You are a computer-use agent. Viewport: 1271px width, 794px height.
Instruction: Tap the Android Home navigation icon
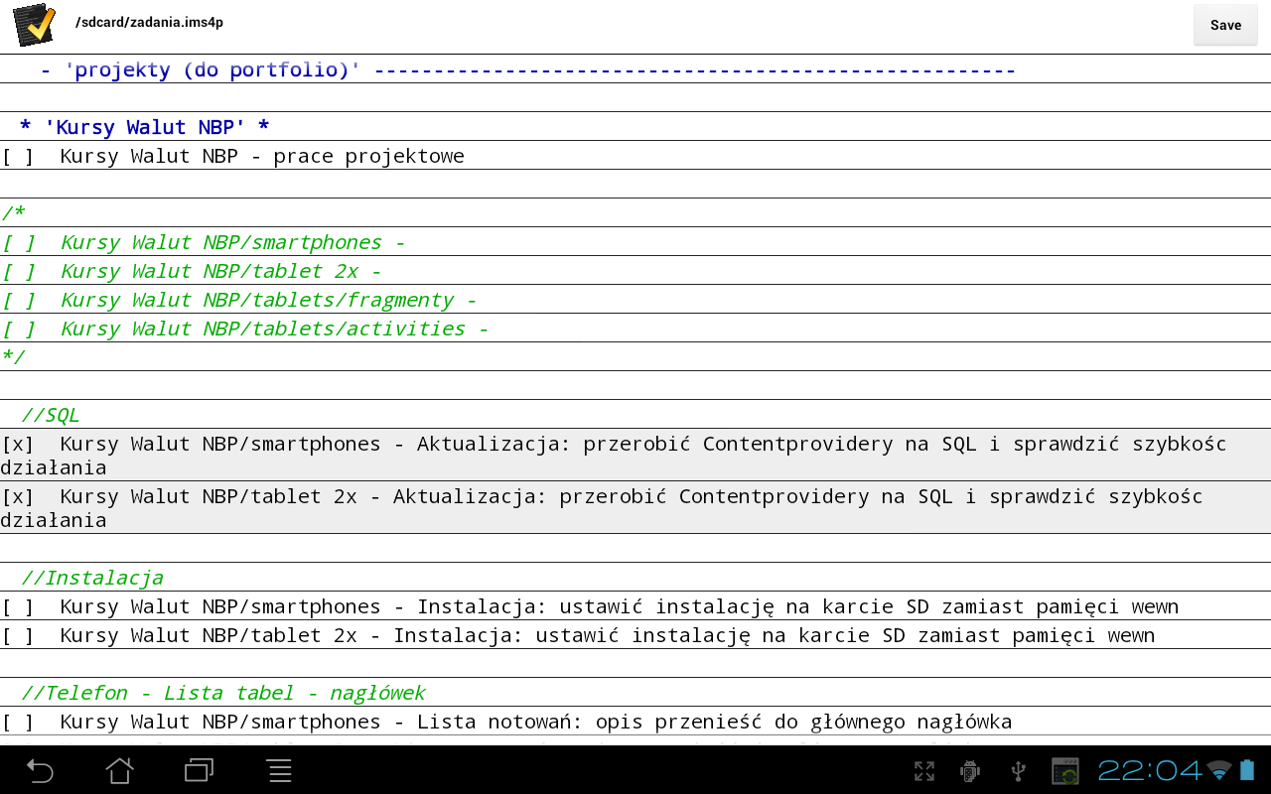coord(119,770)
